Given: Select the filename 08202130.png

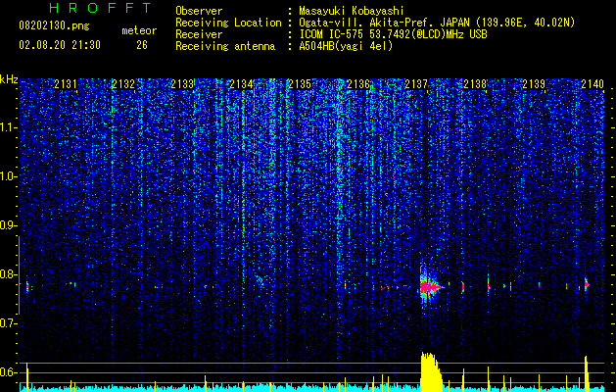Looking at the screenshot, I should click(54, 26).
